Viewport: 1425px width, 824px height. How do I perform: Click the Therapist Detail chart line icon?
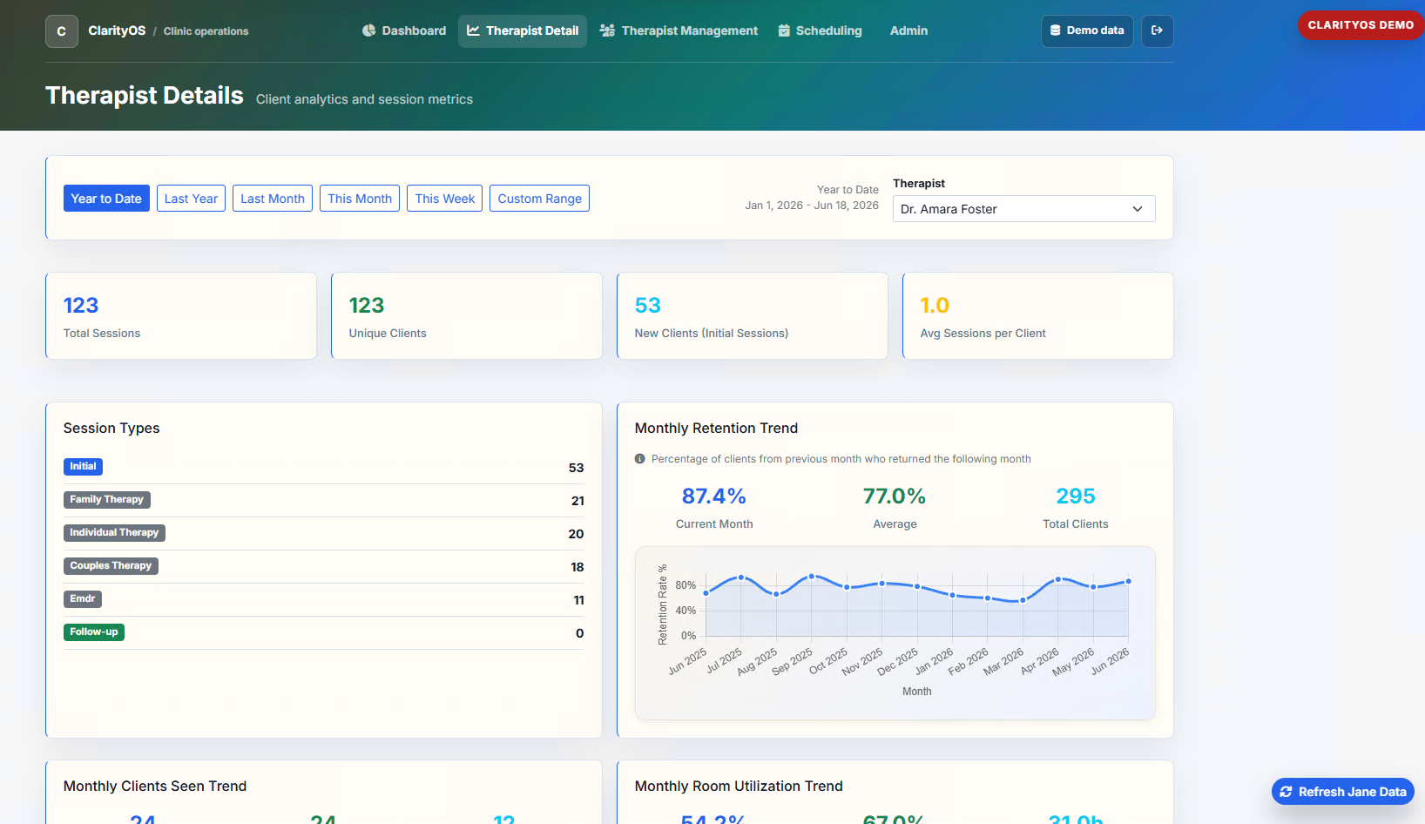point(474,30)
